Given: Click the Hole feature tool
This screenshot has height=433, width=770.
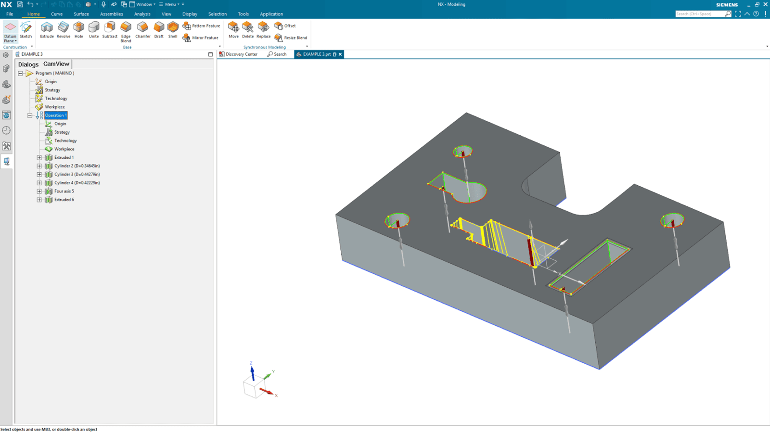Looking at the screenshot, I should coord(78,30).
